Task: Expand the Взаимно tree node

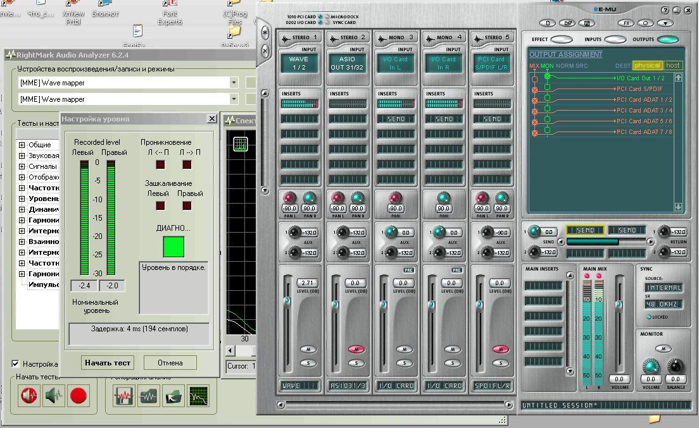Action: click(22, 242)
